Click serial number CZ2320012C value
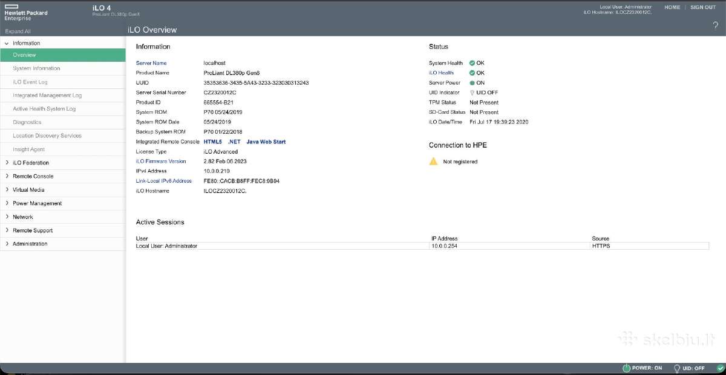 (x=220, y=93)
